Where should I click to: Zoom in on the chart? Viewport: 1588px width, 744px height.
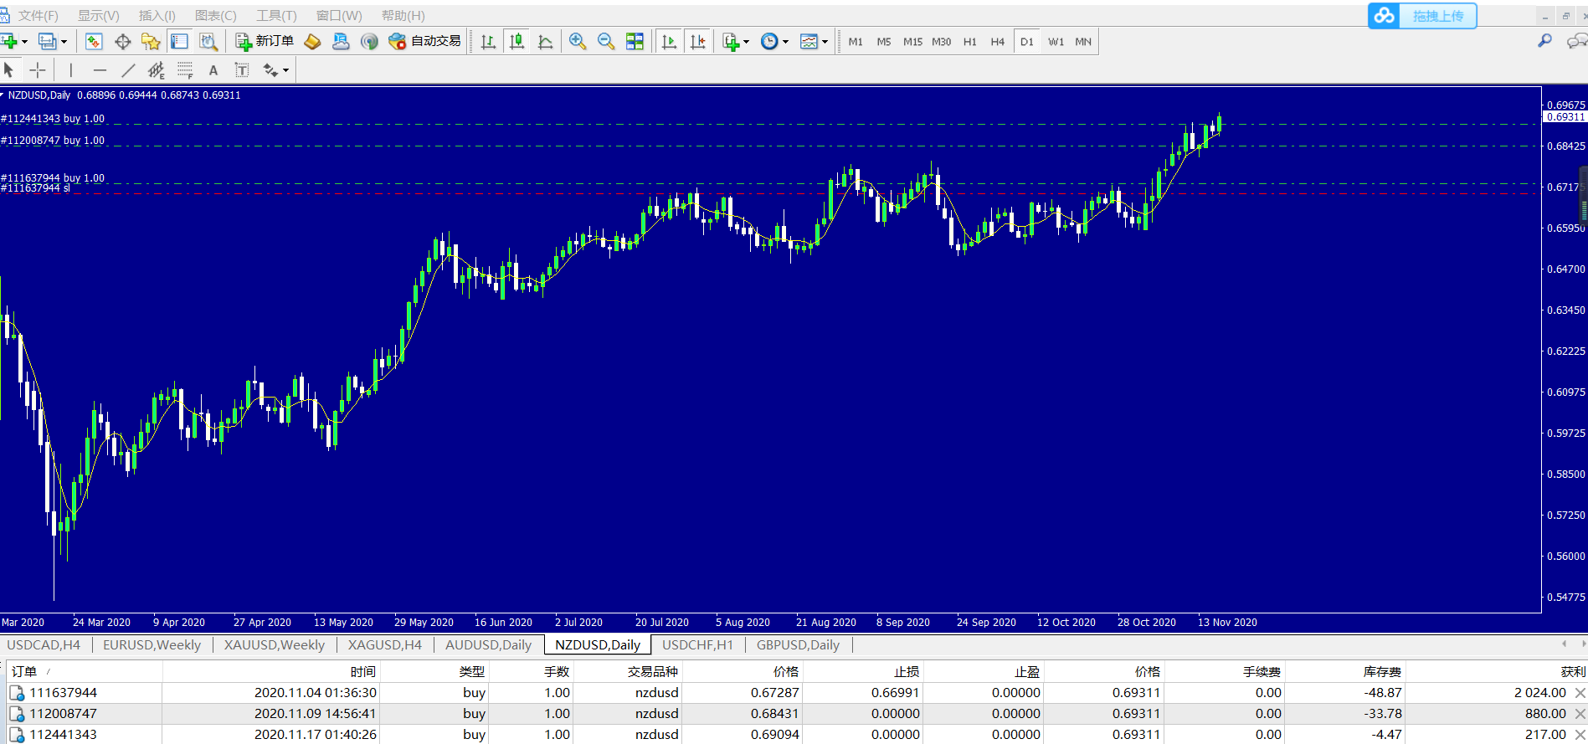(577, 41)
